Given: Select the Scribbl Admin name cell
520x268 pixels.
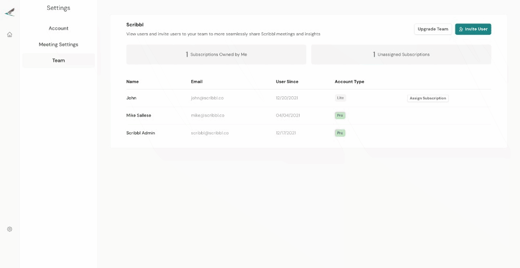Looking at the screenshot, I should (x=140, y=133).
